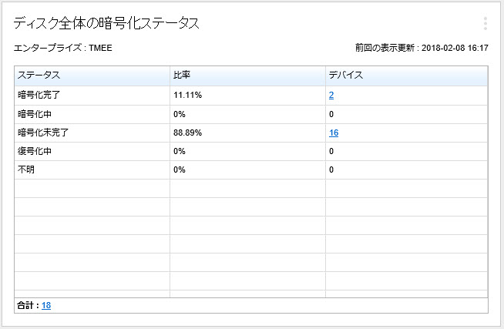Screen dimensions: 504x329
Task: Open the widget options kebab menu
Action: coord(485,23)
